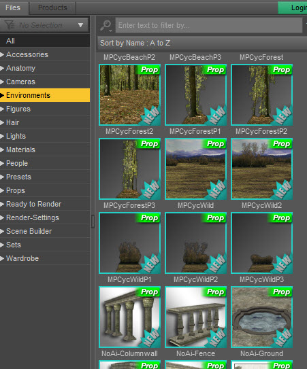
Task: Switch to the Products tab
Action: point(52,7)
